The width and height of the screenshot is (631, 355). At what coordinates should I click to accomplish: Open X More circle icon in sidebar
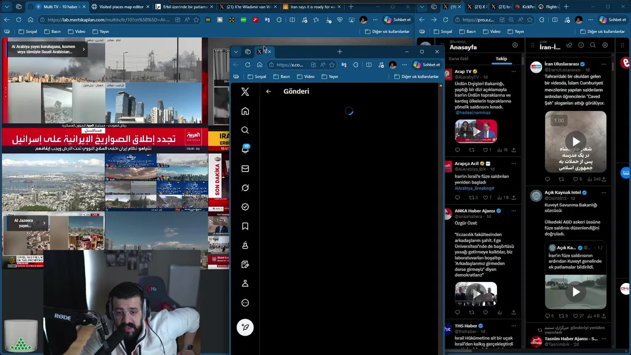pos(245,303)
